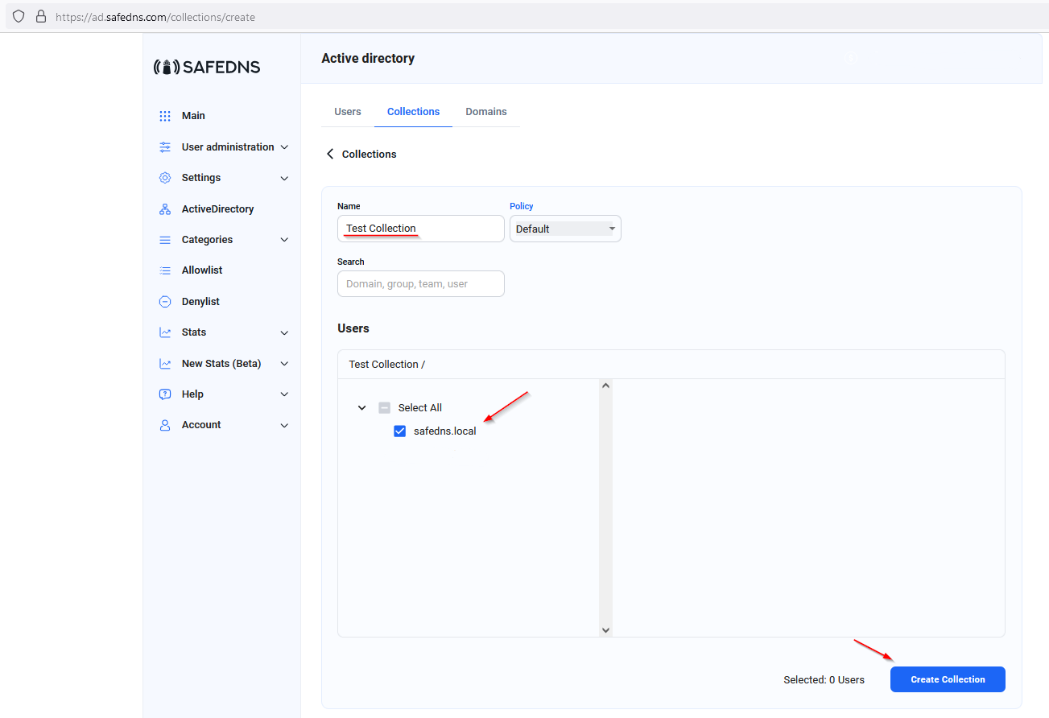Click the Help question icon
The image size is (1049, 718).
tap(165, 394)
